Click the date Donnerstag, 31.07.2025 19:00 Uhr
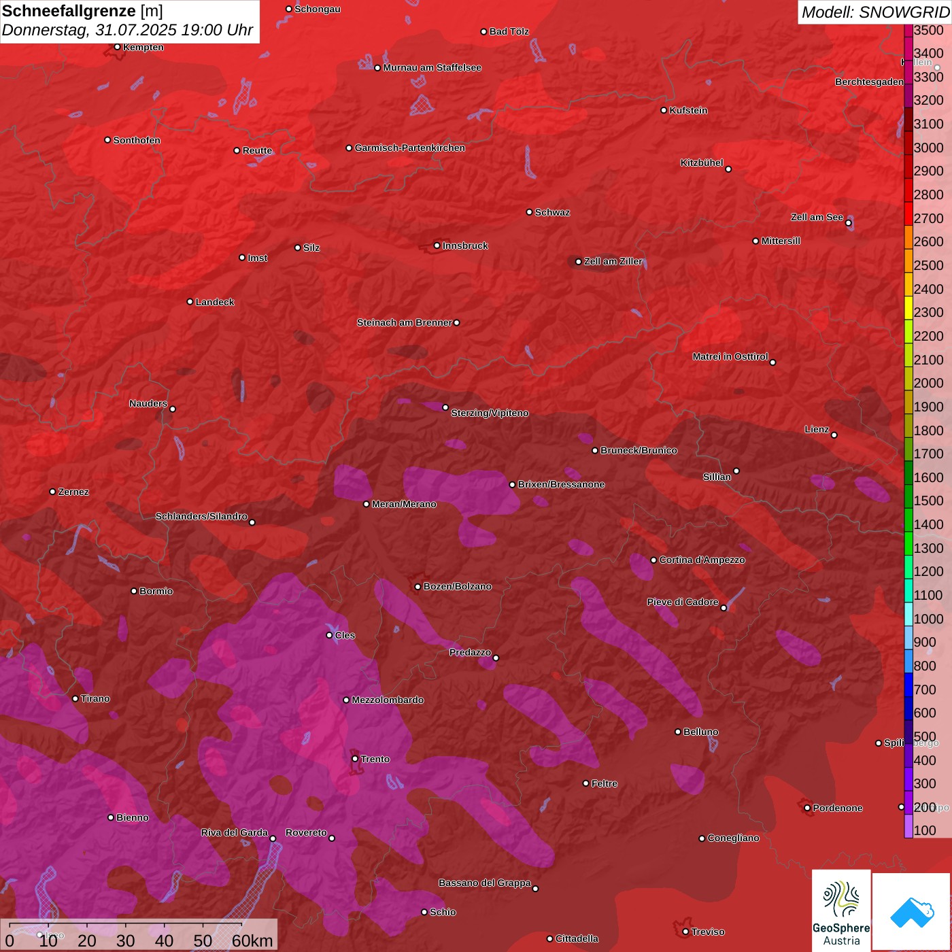Screen dimensions: 952x952 (x=127, y=31)
